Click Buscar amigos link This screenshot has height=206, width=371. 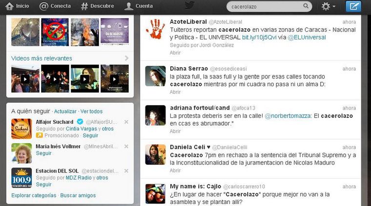[78, 195]
